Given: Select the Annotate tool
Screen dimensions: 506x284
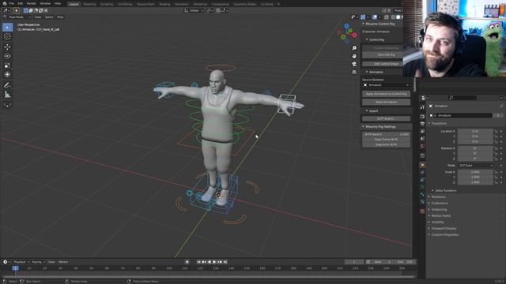Looking at the screenshot, I should (7, 85).
